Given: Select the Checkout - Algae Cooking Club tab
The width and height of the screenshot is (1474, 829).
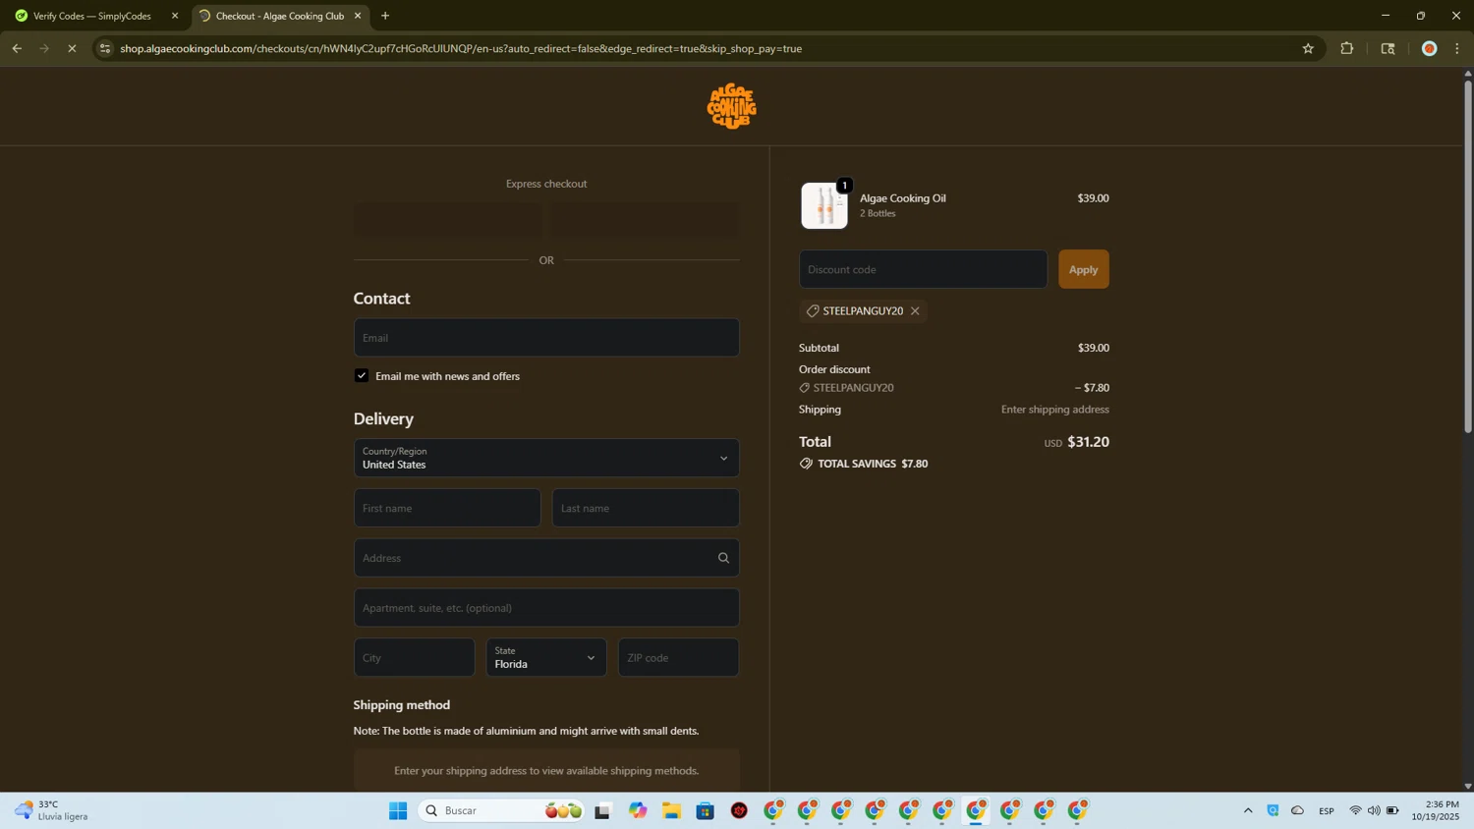Looking at the screenshot, I should (x=279, y=16).
